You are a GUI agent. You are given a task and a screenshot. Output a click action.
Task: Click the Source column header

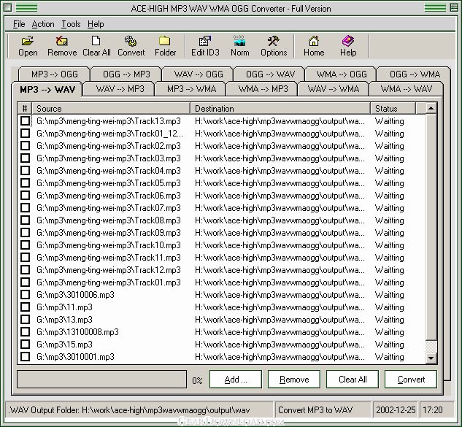[111, 109]
